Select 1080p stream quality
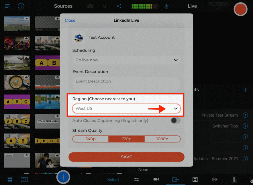This screenshot has width=253, height=185. pos(162,139)
